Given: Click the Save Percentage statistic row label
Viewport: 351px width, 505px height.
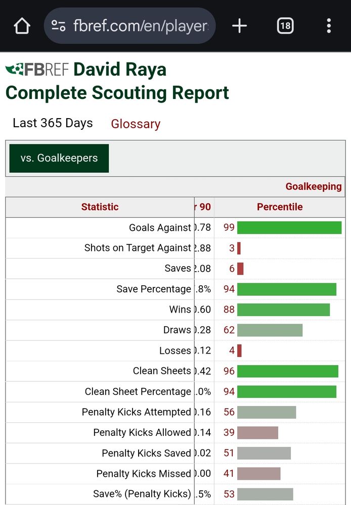Looking at the screenshot, I should [x=154, y=289].
